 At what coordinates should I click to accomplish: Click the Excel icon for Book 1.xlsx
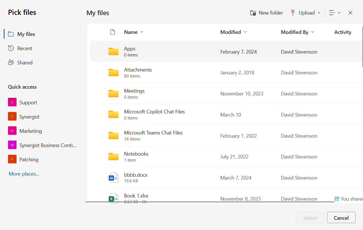113,198
